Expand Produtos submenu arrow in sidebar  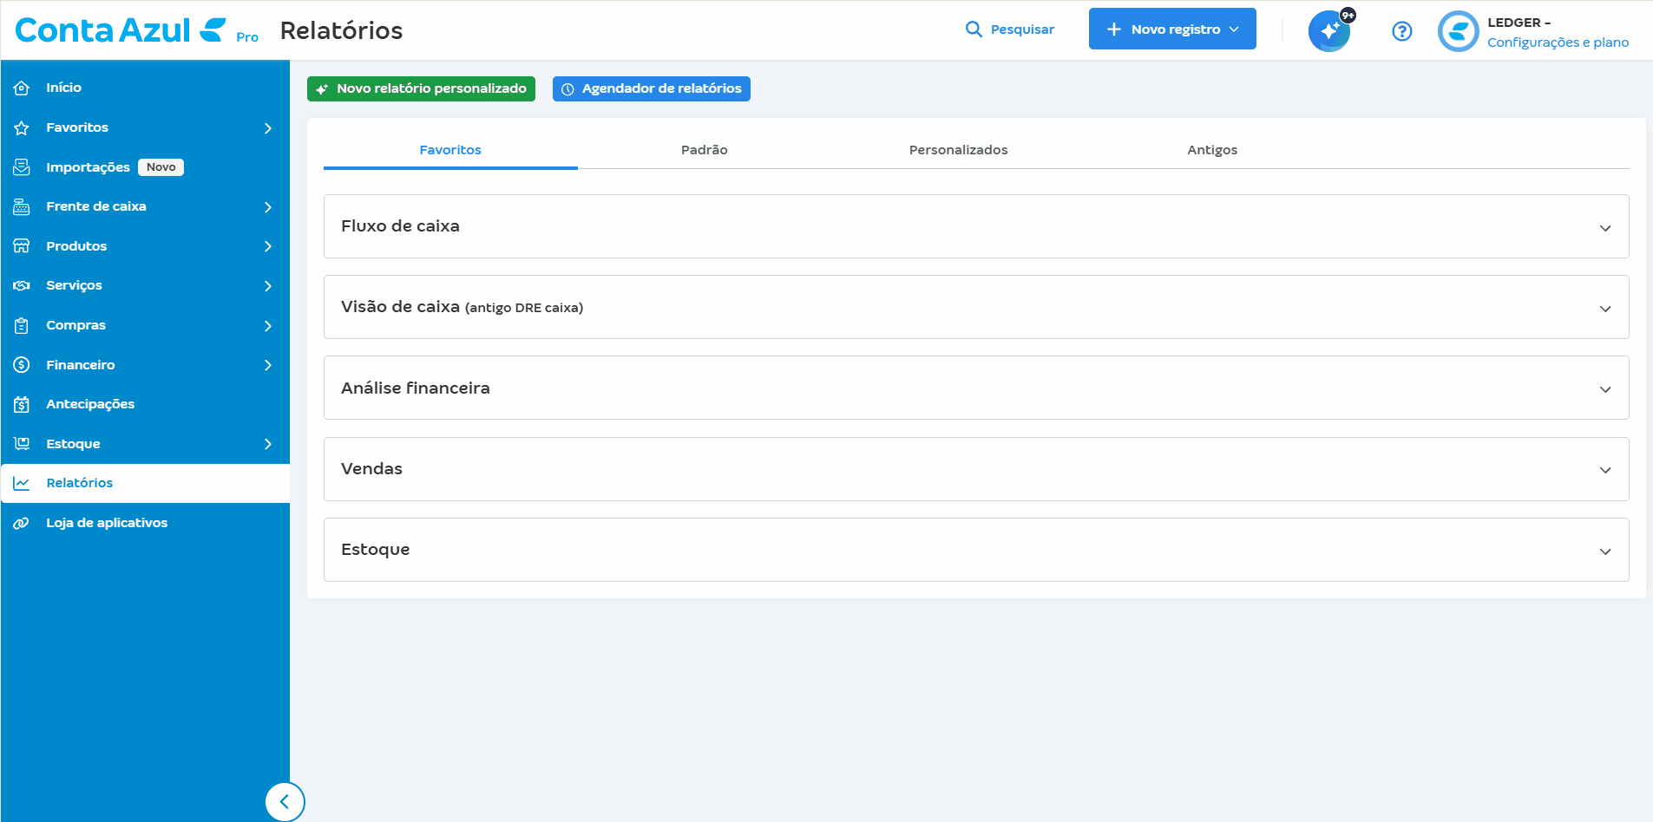click(x=268, y=246)
